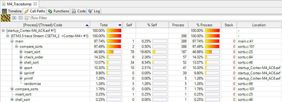The height and width of the screenshot is (102, 282).
Task: Expand the qsort tree node
Action: click(x=21, y=68)
